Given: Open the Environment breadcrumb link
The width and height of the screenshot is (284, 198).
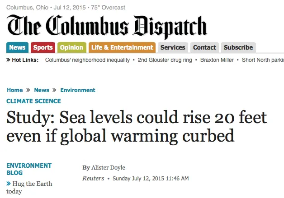Looking at the screenshot, I should (78, 90).
